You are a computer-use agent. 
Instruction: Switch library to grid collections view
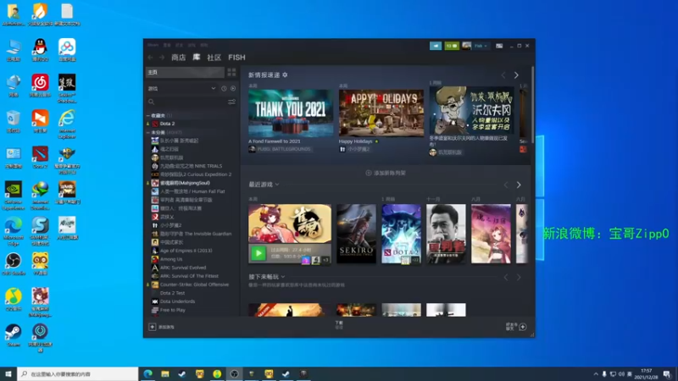tap(231, 72)
